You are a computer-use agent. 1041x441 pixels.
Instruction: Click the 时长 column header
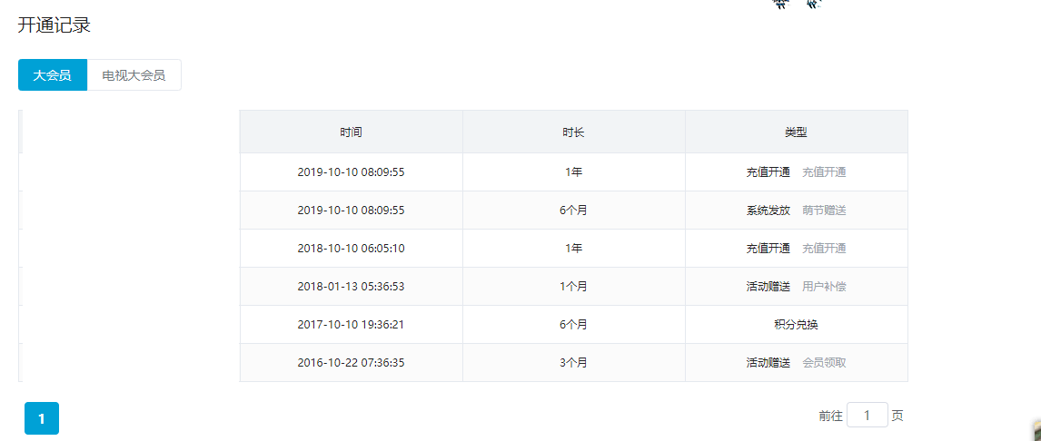(x=573, y=132)
